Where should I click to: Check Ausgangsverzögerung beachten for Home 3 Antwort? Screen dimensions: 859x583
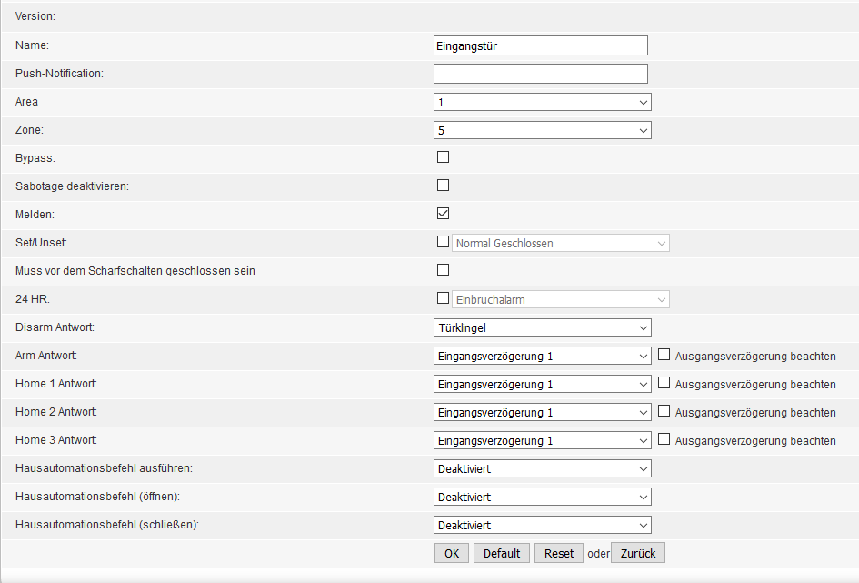pos(664,439)
